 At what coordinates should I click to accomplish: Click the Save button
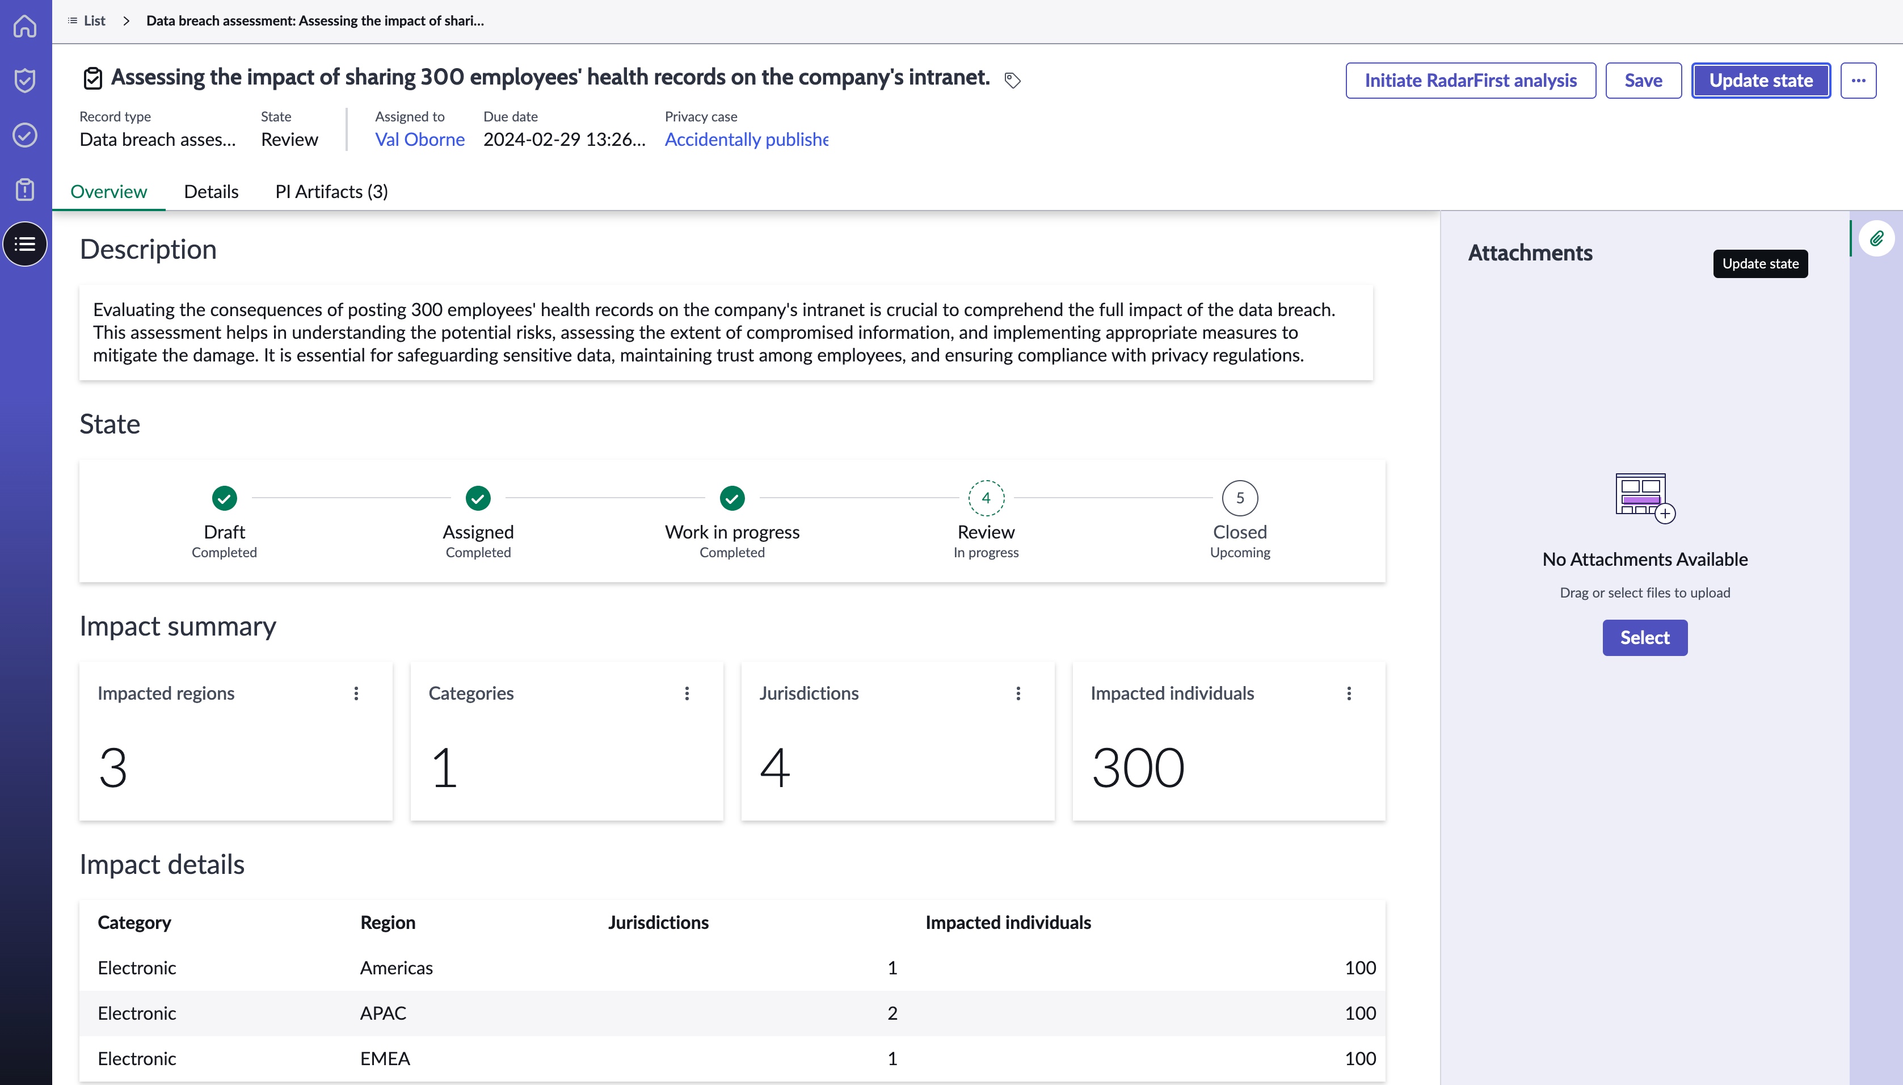coord(1644,81)
